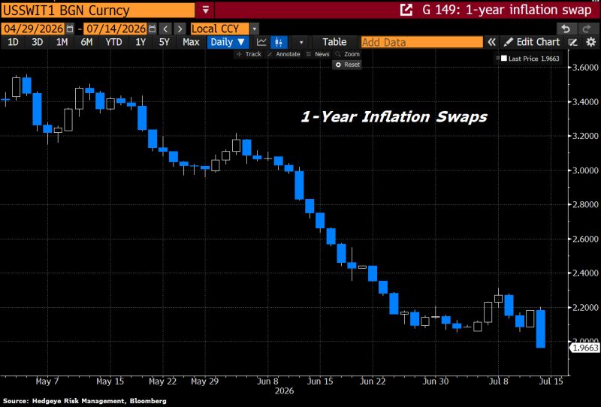
Task: Click the 04/29/2026 start date field
Action: [33, 29]
